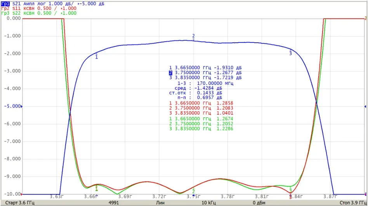Screen dimensions: 368x206
Task: Click highlighted active marker 2 readout -1.2677 дБ
Action: [x=205, y=73]
